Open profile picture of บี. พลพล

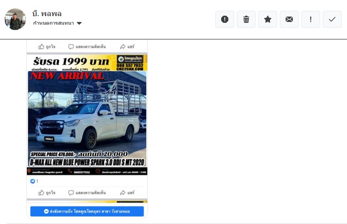pyautogui.click(x=15, y=19)
